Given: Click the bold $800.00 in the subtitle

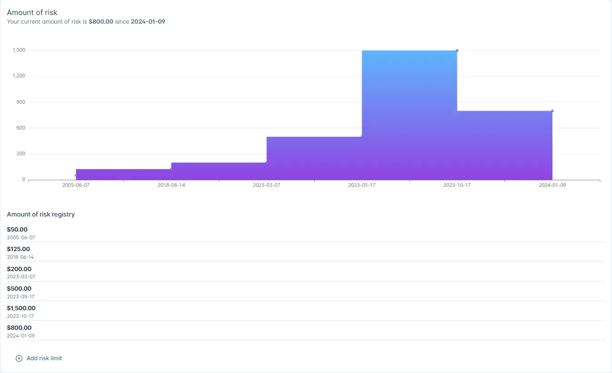Looking at the screenshot, I should pos(101,21).
